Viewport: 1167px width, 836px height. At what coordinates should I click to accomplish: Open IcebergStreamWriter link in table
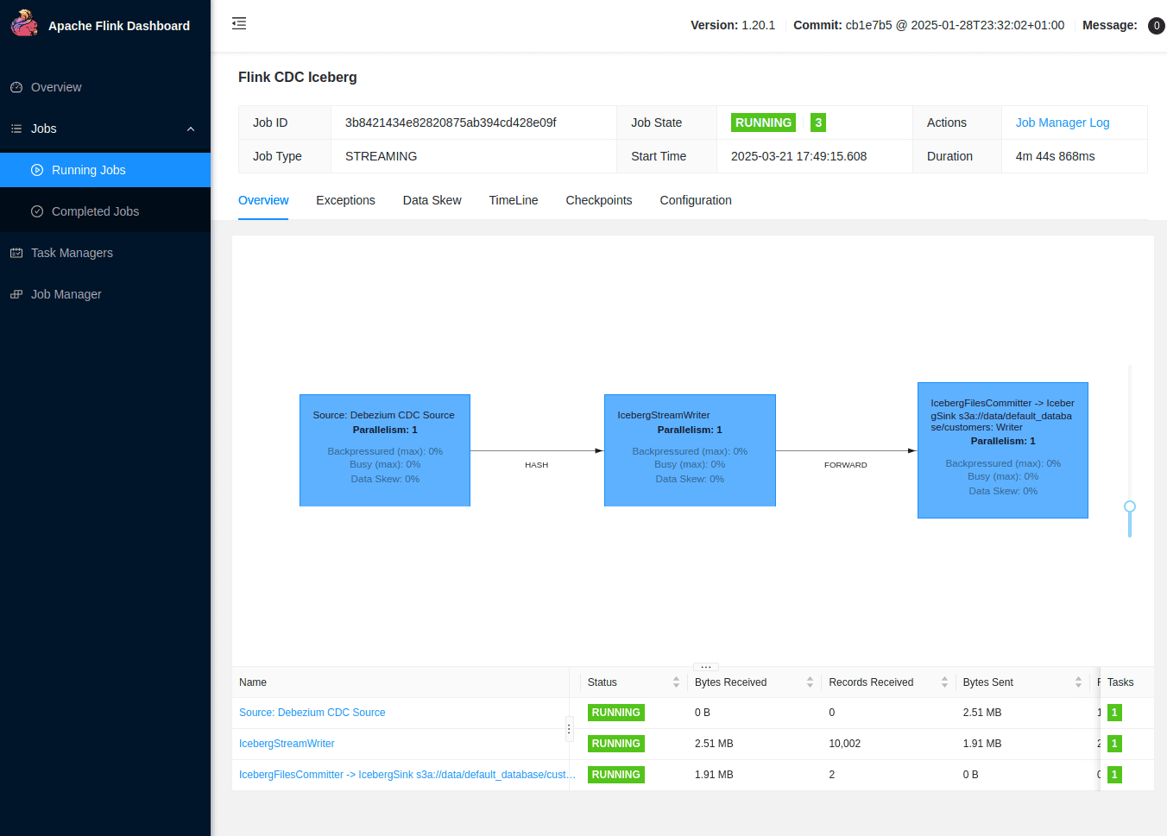pos(287,744)
